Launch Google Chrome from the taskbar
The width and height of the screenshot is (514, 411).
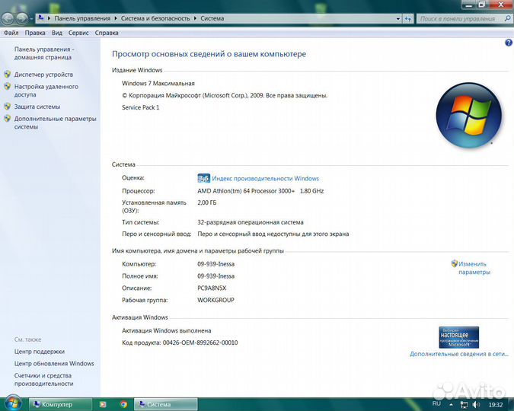click(x=123, y=404)
